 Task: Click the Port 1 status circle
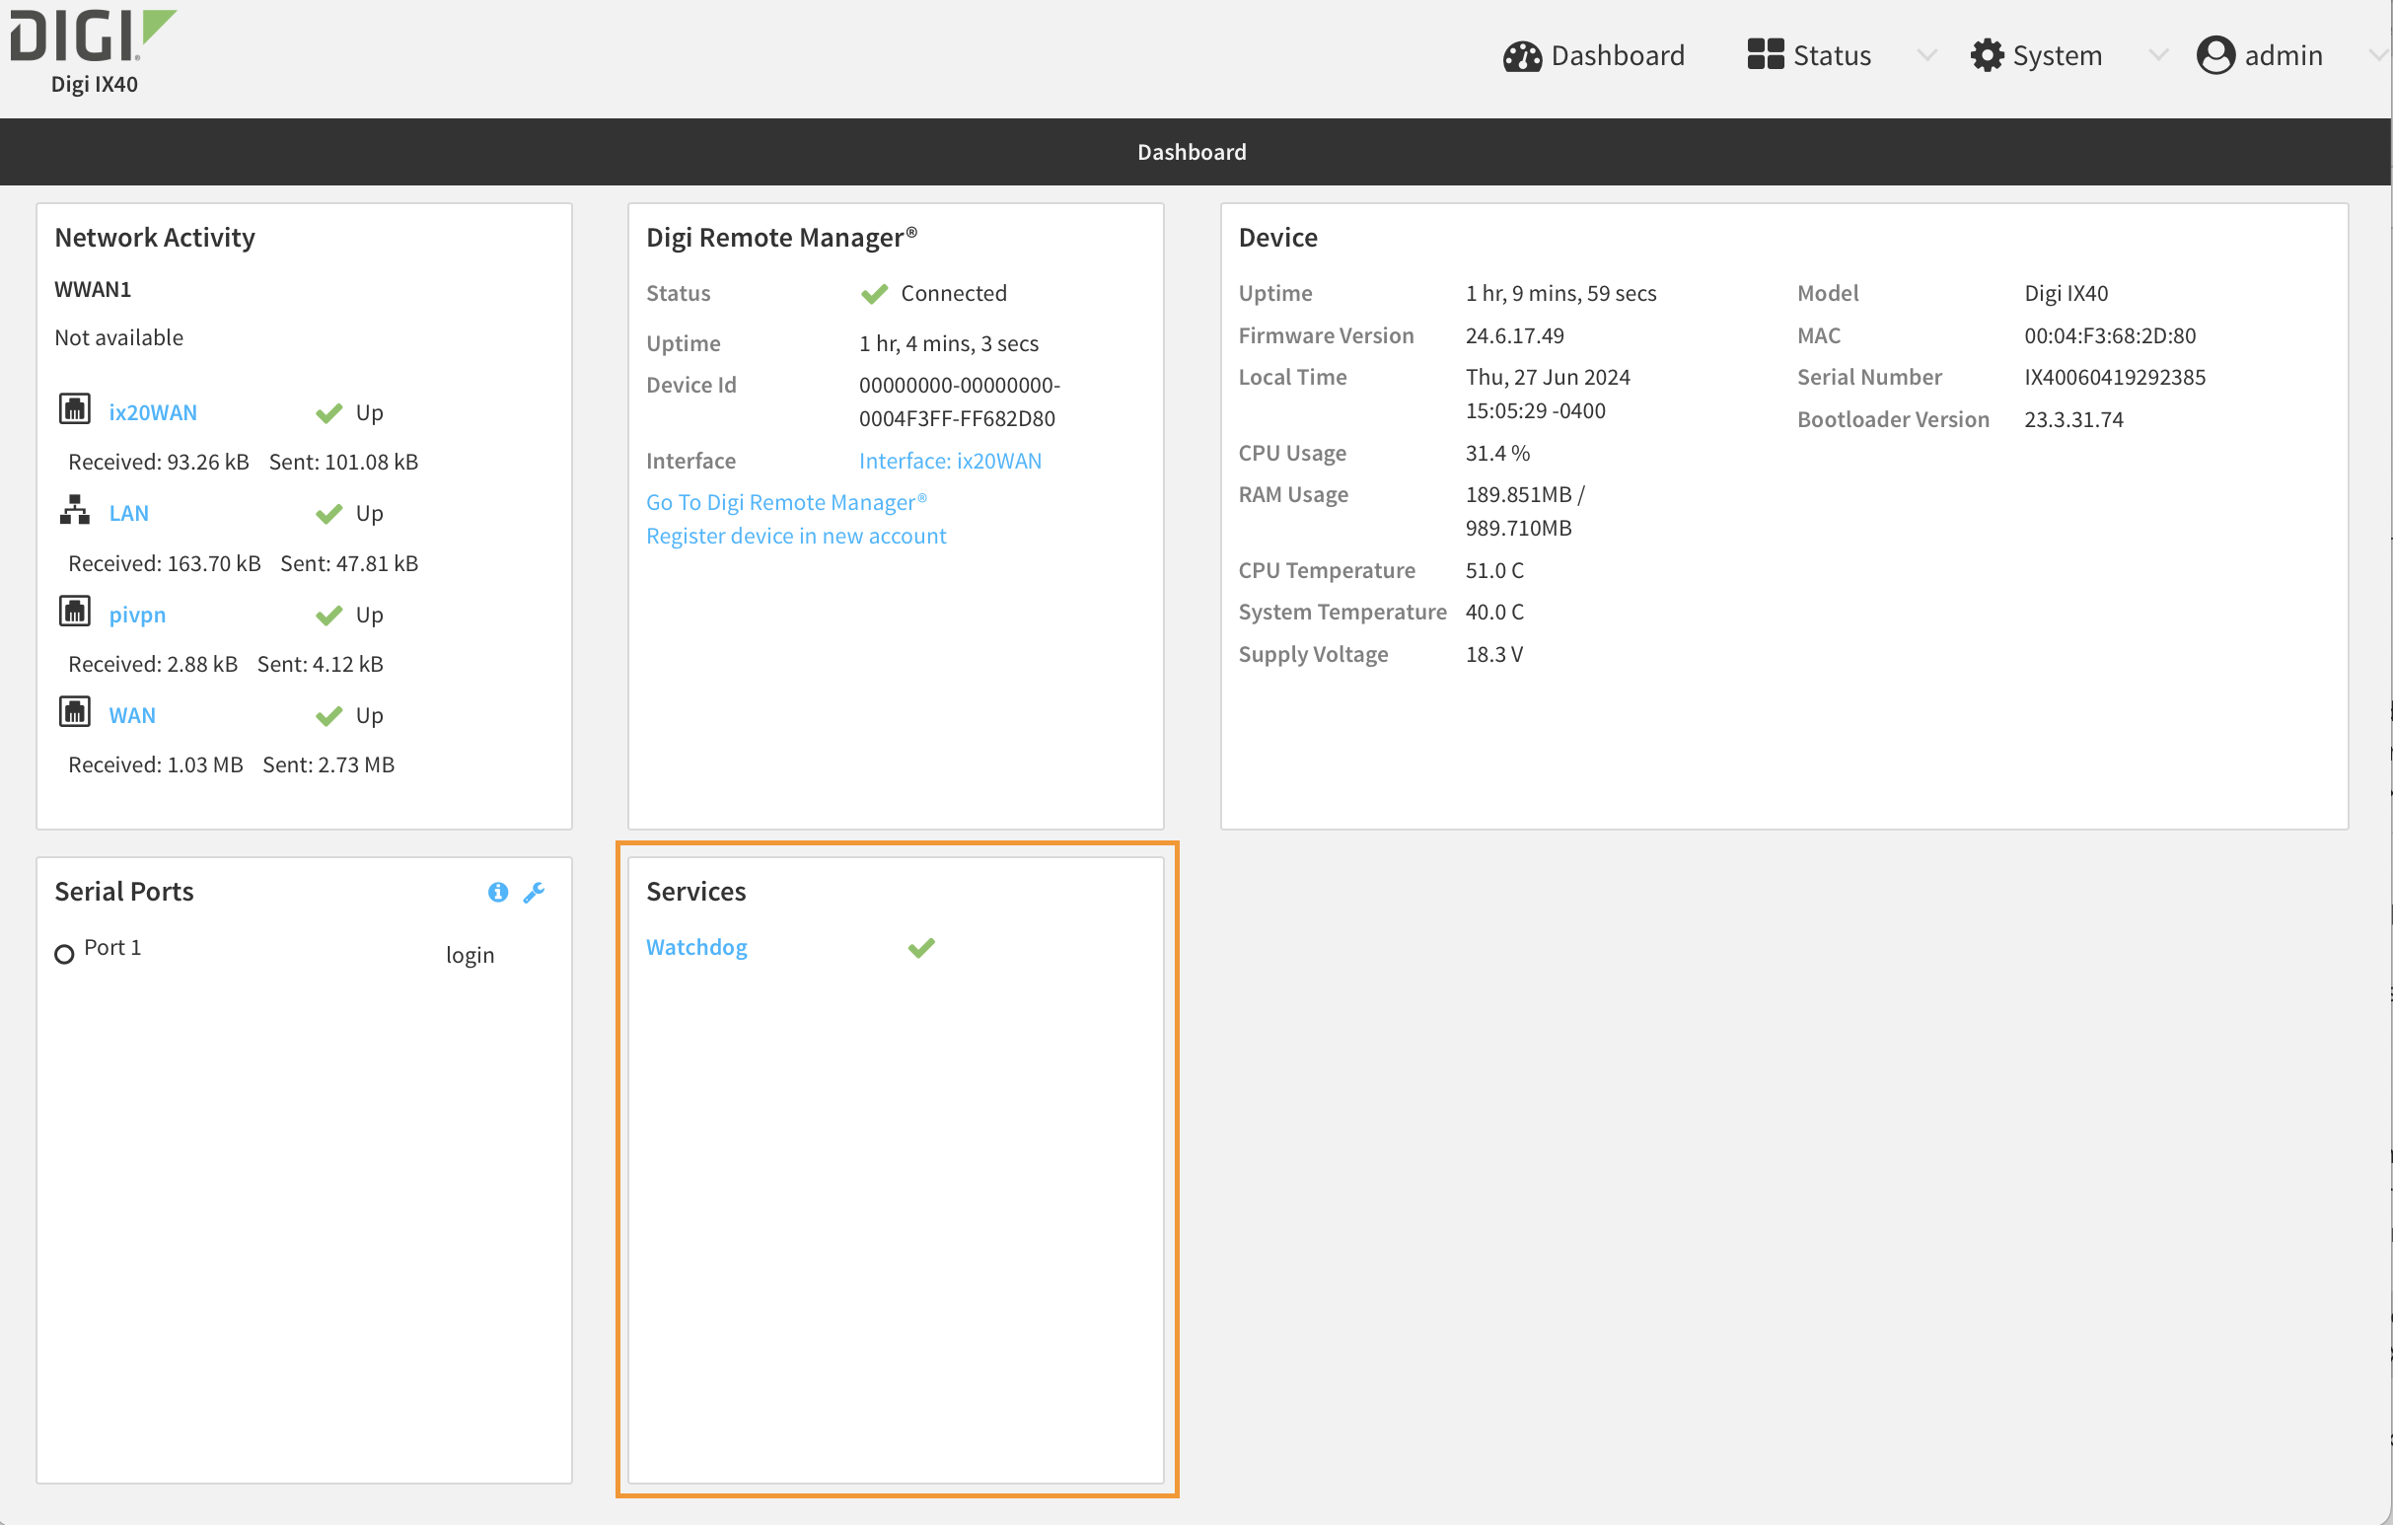point(64,954)
